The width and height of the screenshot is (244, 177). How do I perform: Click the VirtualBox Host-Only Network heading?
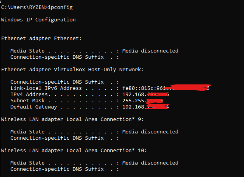(72, 70)
